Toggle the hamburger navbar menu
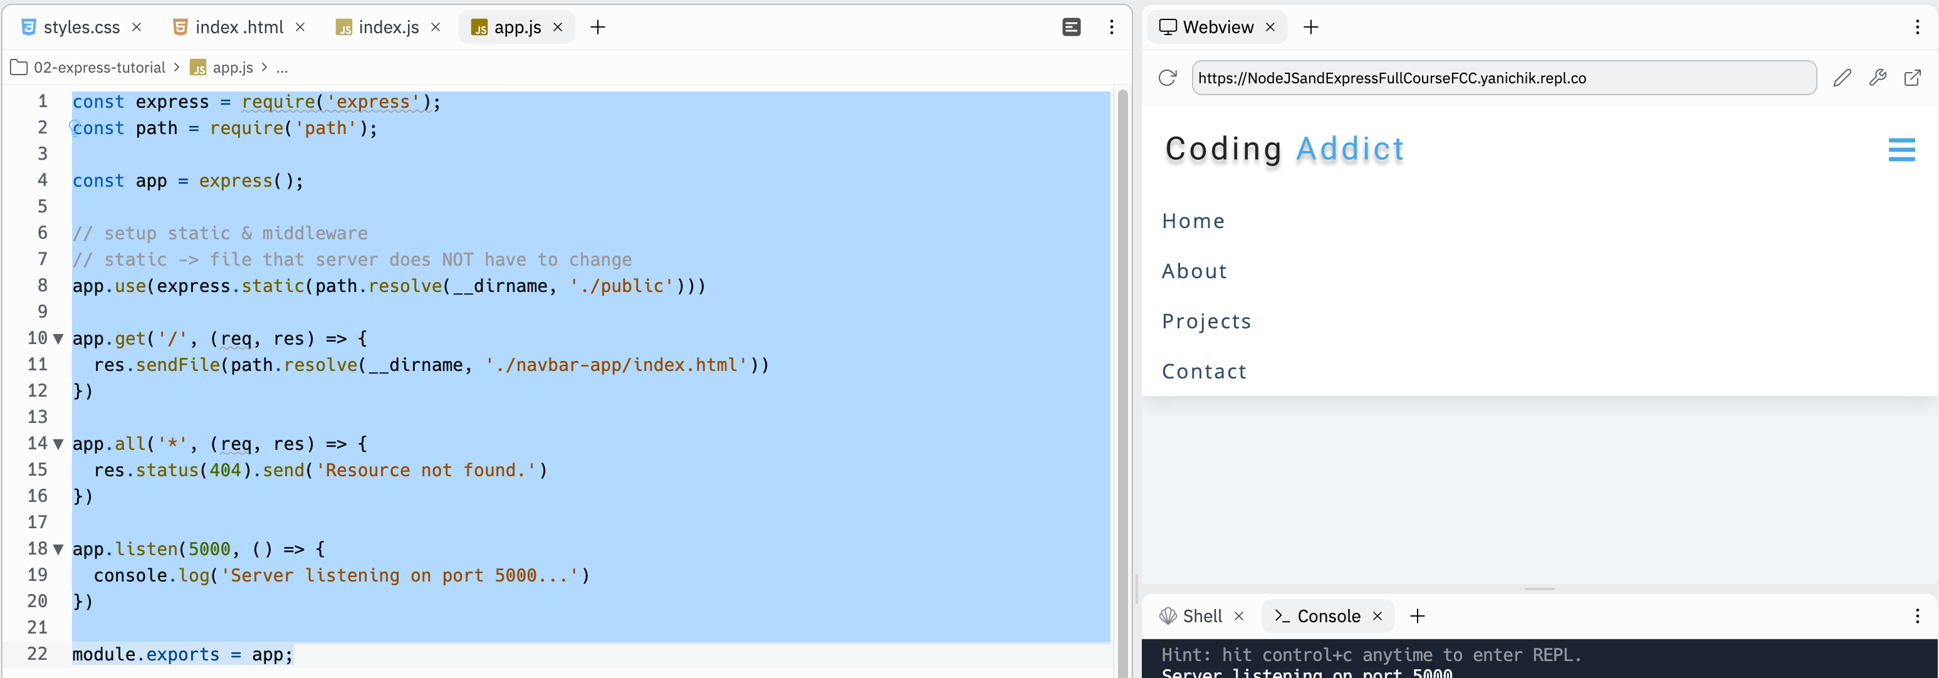The height and width of the screenshot is (678, 1939). [x=1901, y=149]
